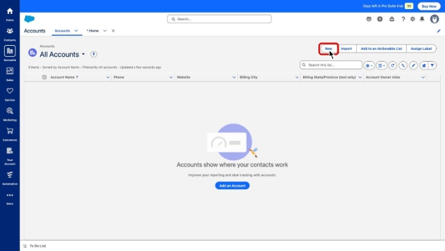Open the user profile avatar
Viewport: 445px width, 251px height.
434,19
